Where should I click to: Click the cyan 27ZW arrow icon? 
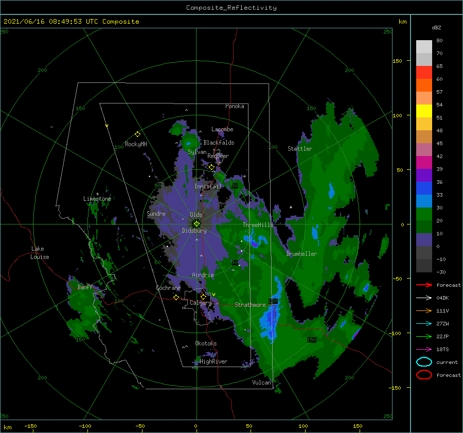click(424, 324)
